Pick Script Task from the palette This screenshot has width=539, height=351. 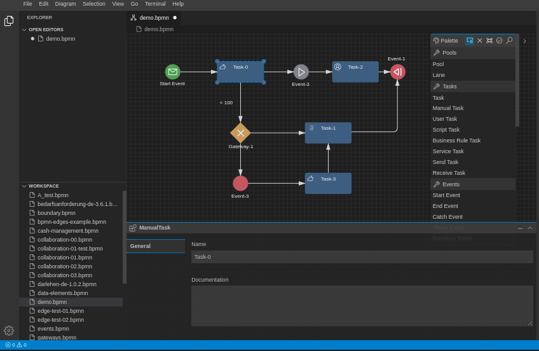click(473, 130)
